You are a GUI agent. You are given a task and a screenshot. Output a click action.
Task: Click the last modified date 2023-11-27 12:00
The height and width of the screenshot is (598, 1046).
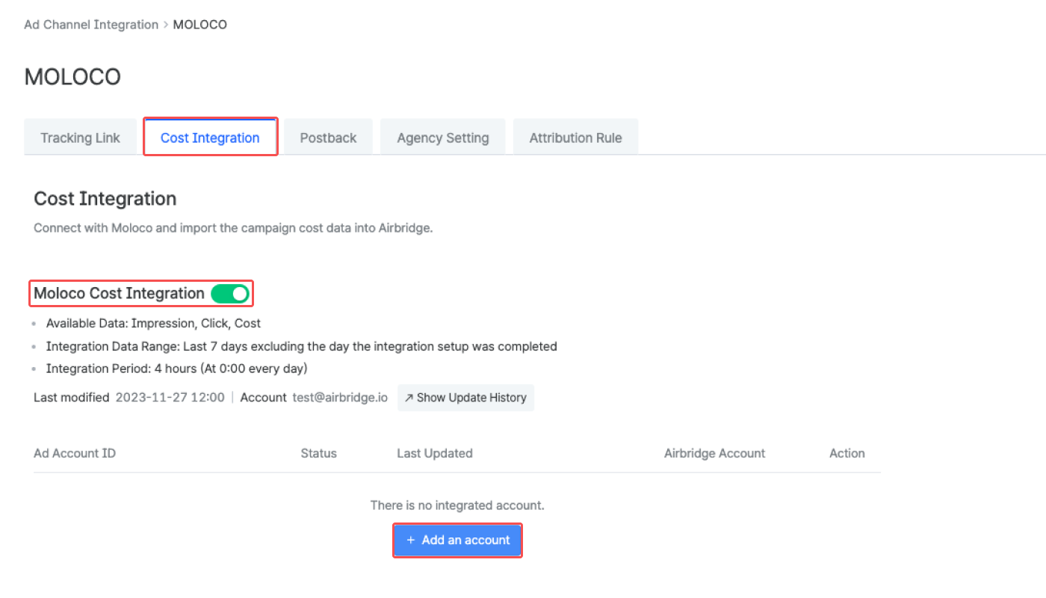pos(170,398)
